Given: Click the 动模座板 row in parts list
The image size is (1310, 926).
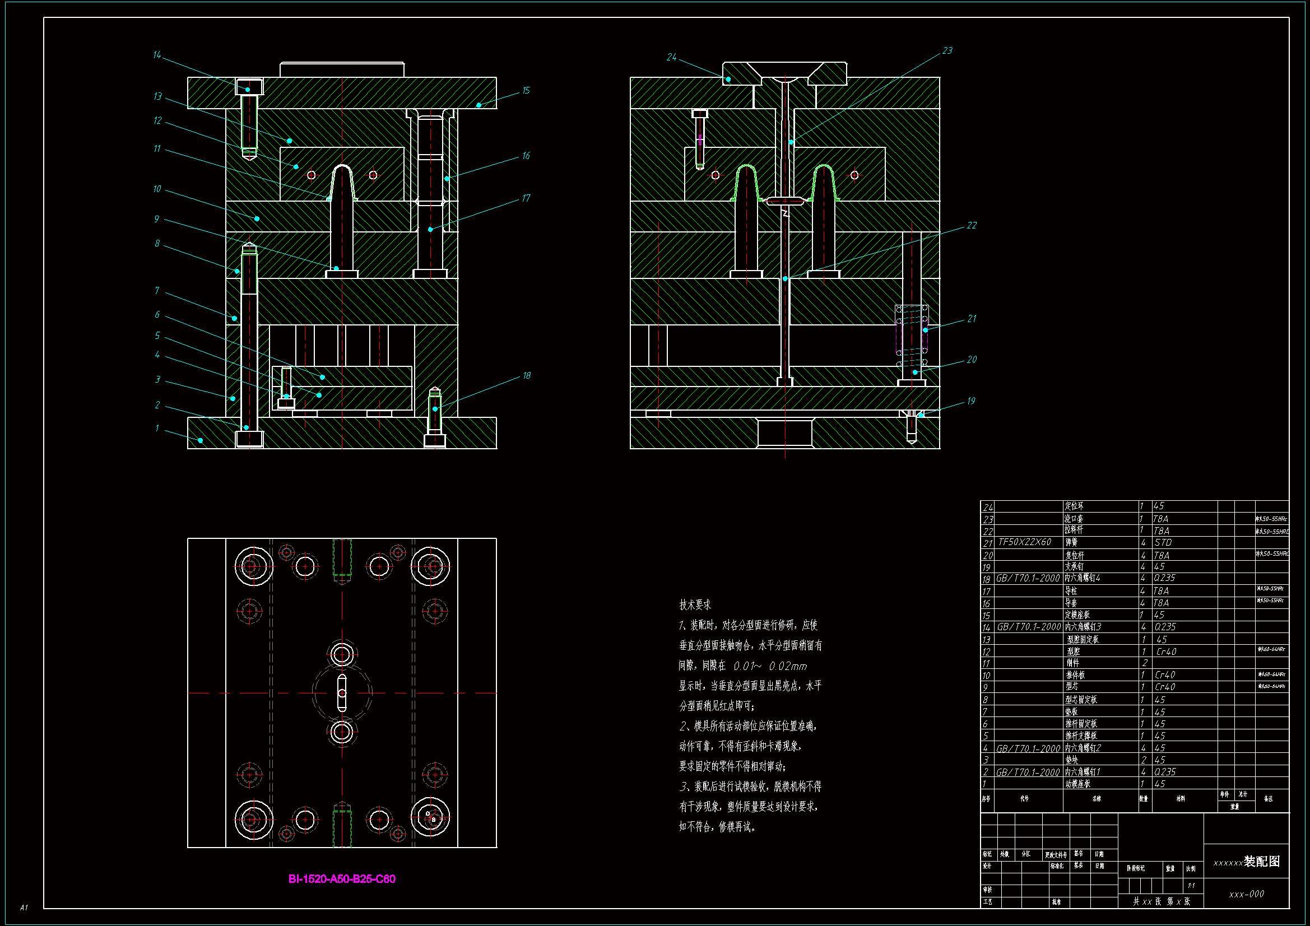Looking at the screenshot, I should click(x=1077, y=784).
